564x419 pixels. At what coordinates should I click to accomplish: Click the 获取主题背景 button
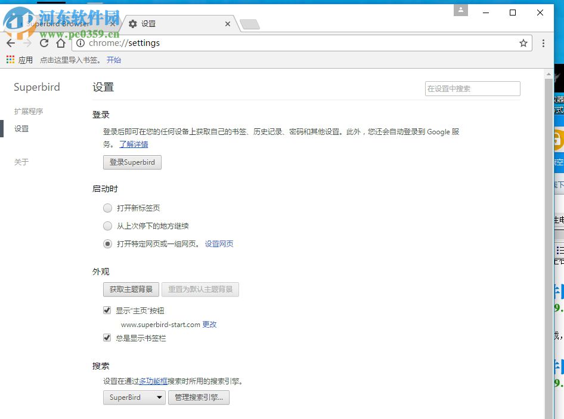pos(131,289)
